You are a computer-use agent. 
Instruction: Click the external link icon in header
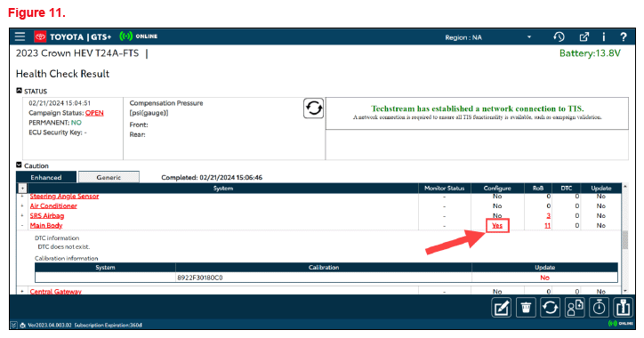pyautogui.click(x=584, y=37)
